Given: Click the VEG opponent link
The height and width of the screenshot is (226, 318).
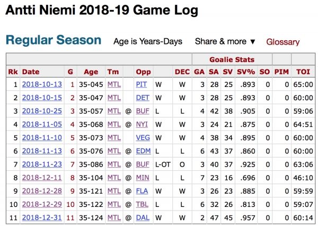Looking at the screenshot, I should click(143, 137).
